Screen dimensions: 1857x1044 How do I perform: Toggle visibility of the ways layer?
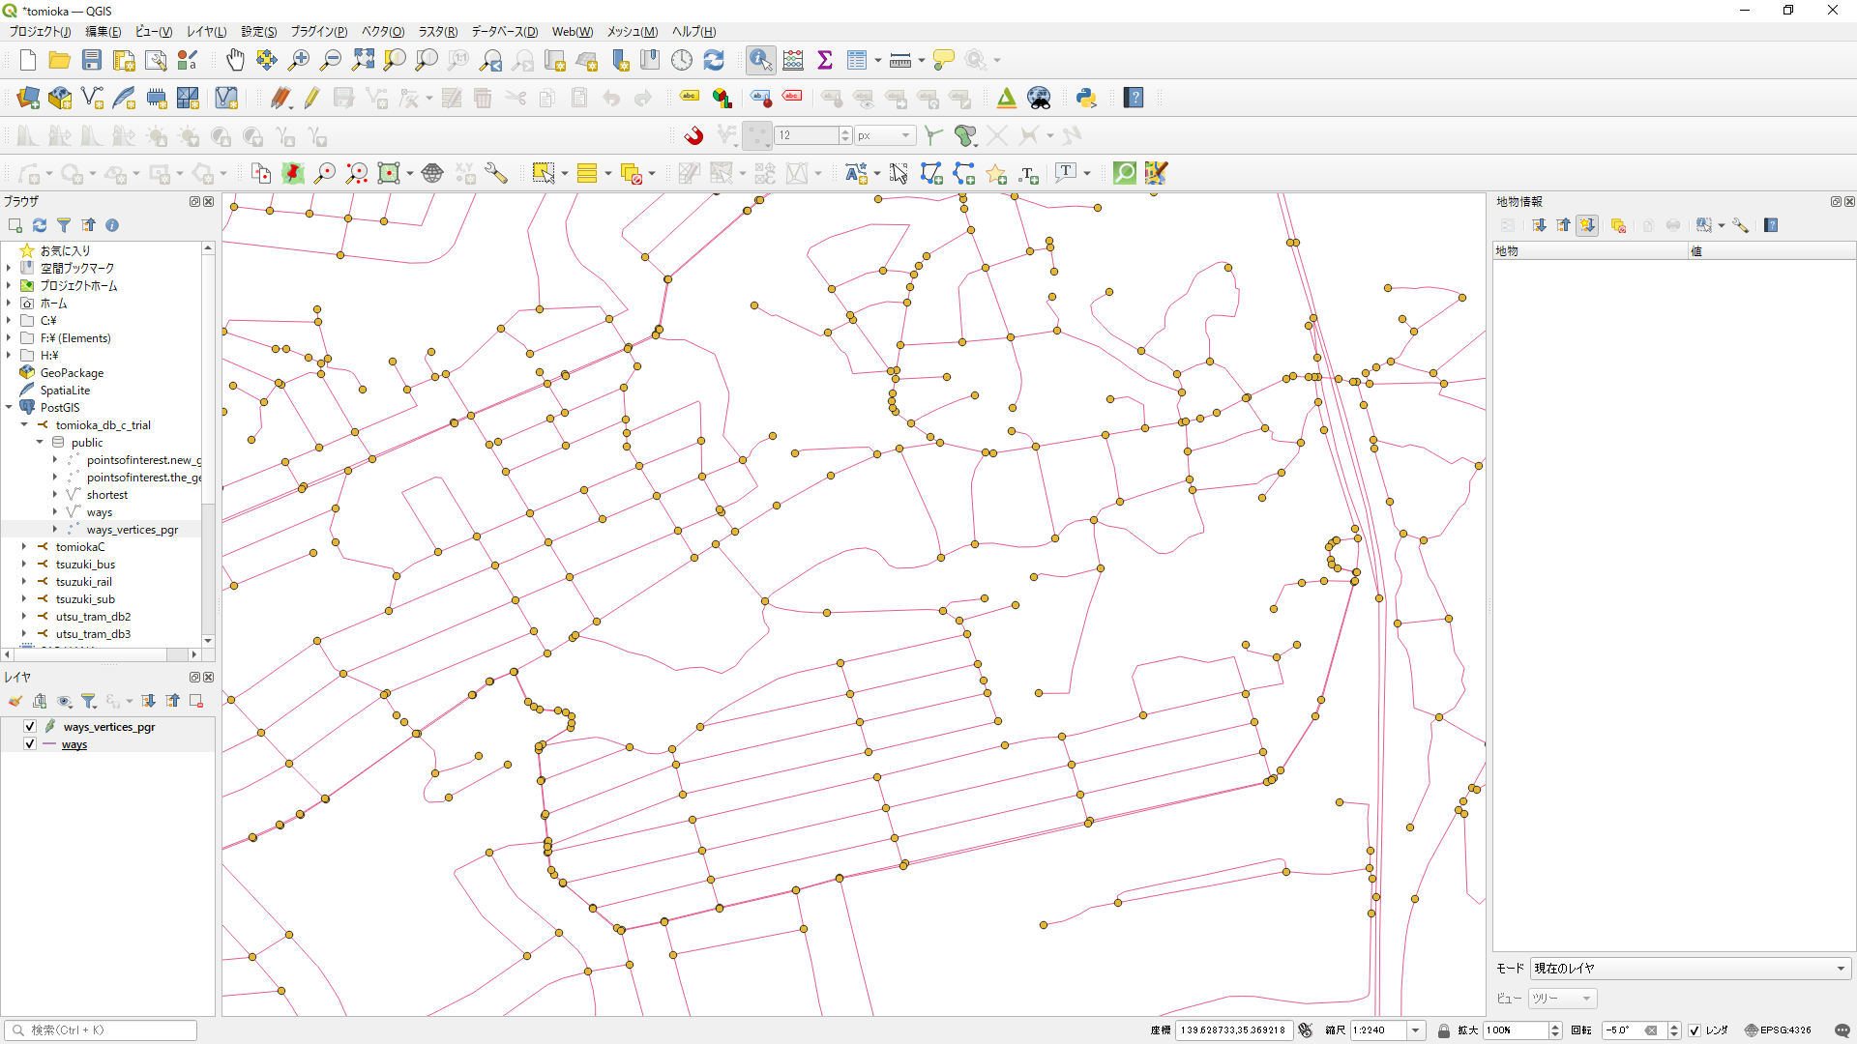click(x=30, y=744)
